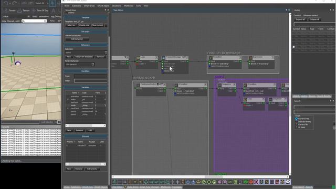Screen dimensions: 336x189
Task: Open the Tools menu
Action: [x=139, y=6]
